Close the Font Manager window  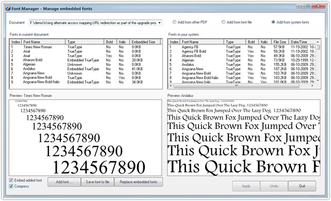click(319, 6)
